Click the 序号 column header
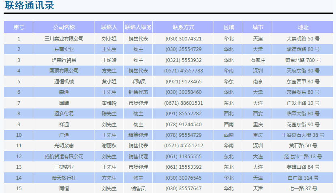 coord(18,27)
